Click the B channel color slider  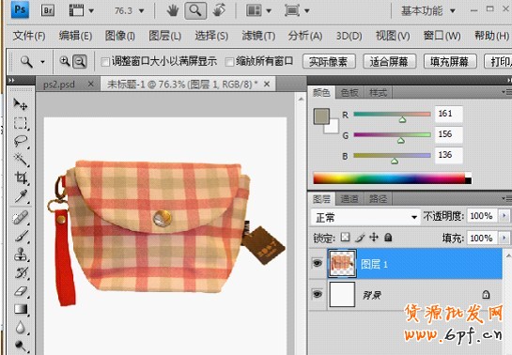pyautogui.click(x=392, y=156)
